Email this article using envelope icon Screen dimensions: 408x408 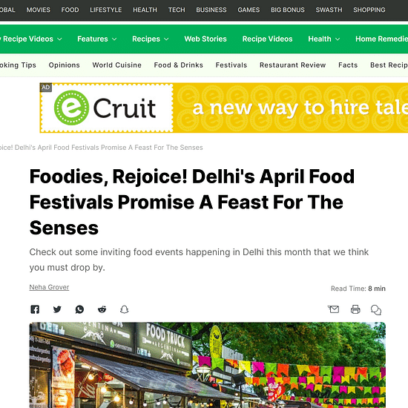[x=333, y=309]
